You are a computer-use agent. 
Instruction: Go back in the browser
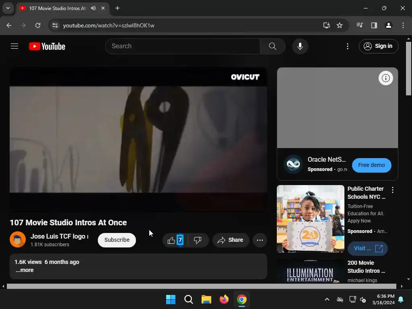[x=9, y=25]
